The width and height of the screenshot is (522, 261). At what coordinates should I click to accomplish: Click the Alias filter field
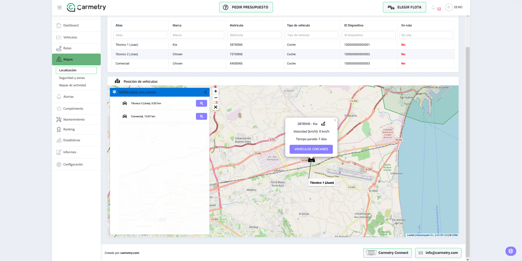click(140, 35)
